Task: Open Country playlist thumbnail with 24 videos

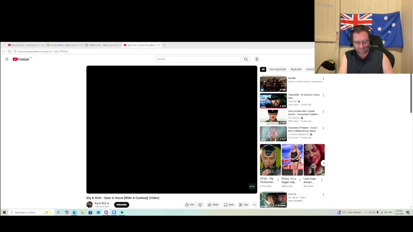Action: 273,200
